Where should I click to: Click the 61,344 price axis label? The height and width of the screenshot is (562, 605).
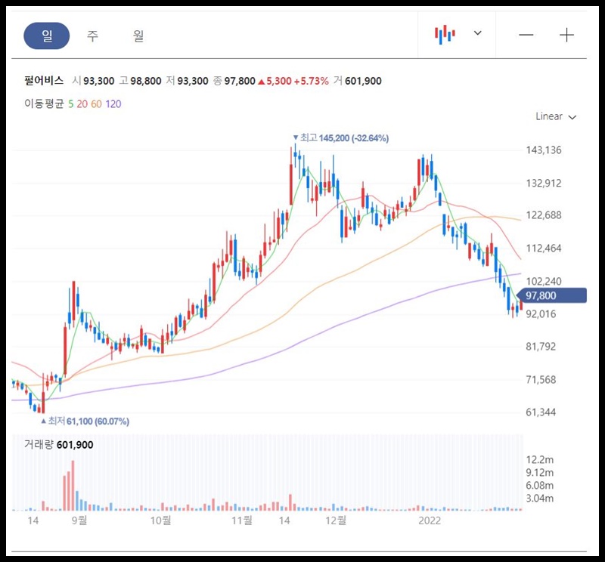pyautogui.click(x=541, y=412)
